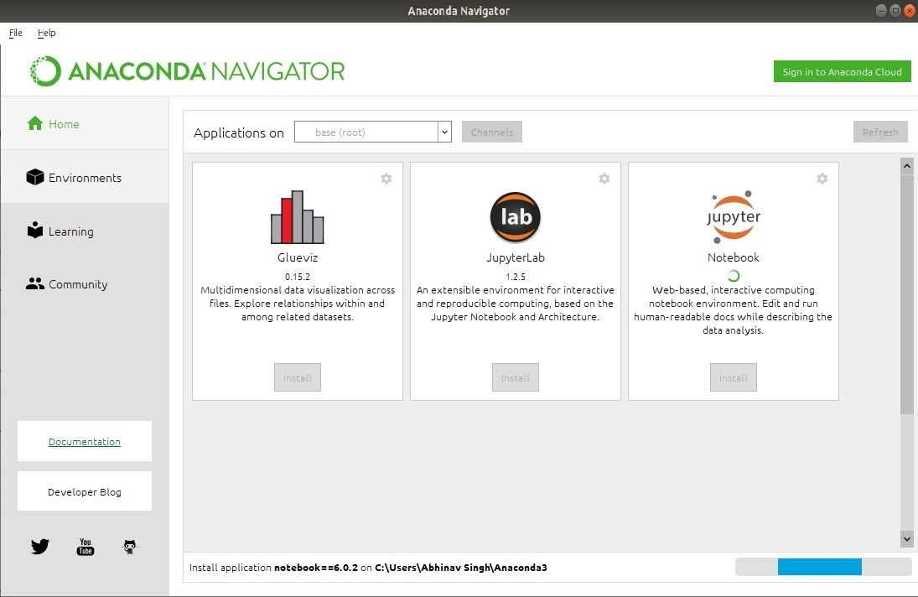Open the Notebook options gear icon
This screenshot has height=597, width=918.
(x=822, y=179)
